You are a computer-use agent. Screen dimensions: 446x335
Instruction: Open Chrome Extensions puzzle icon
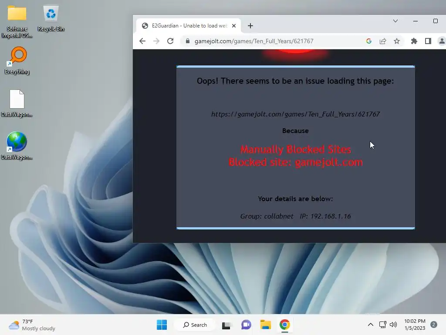(x=414, y=41)
